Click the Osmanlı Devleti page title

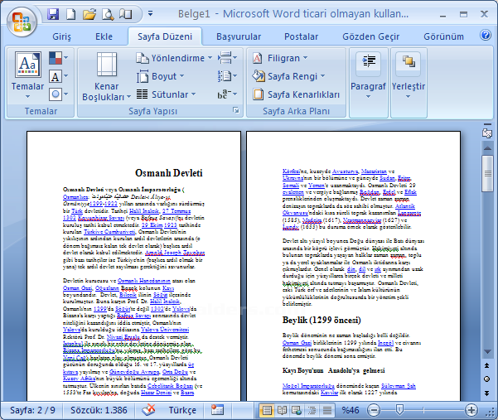point(169,173)
